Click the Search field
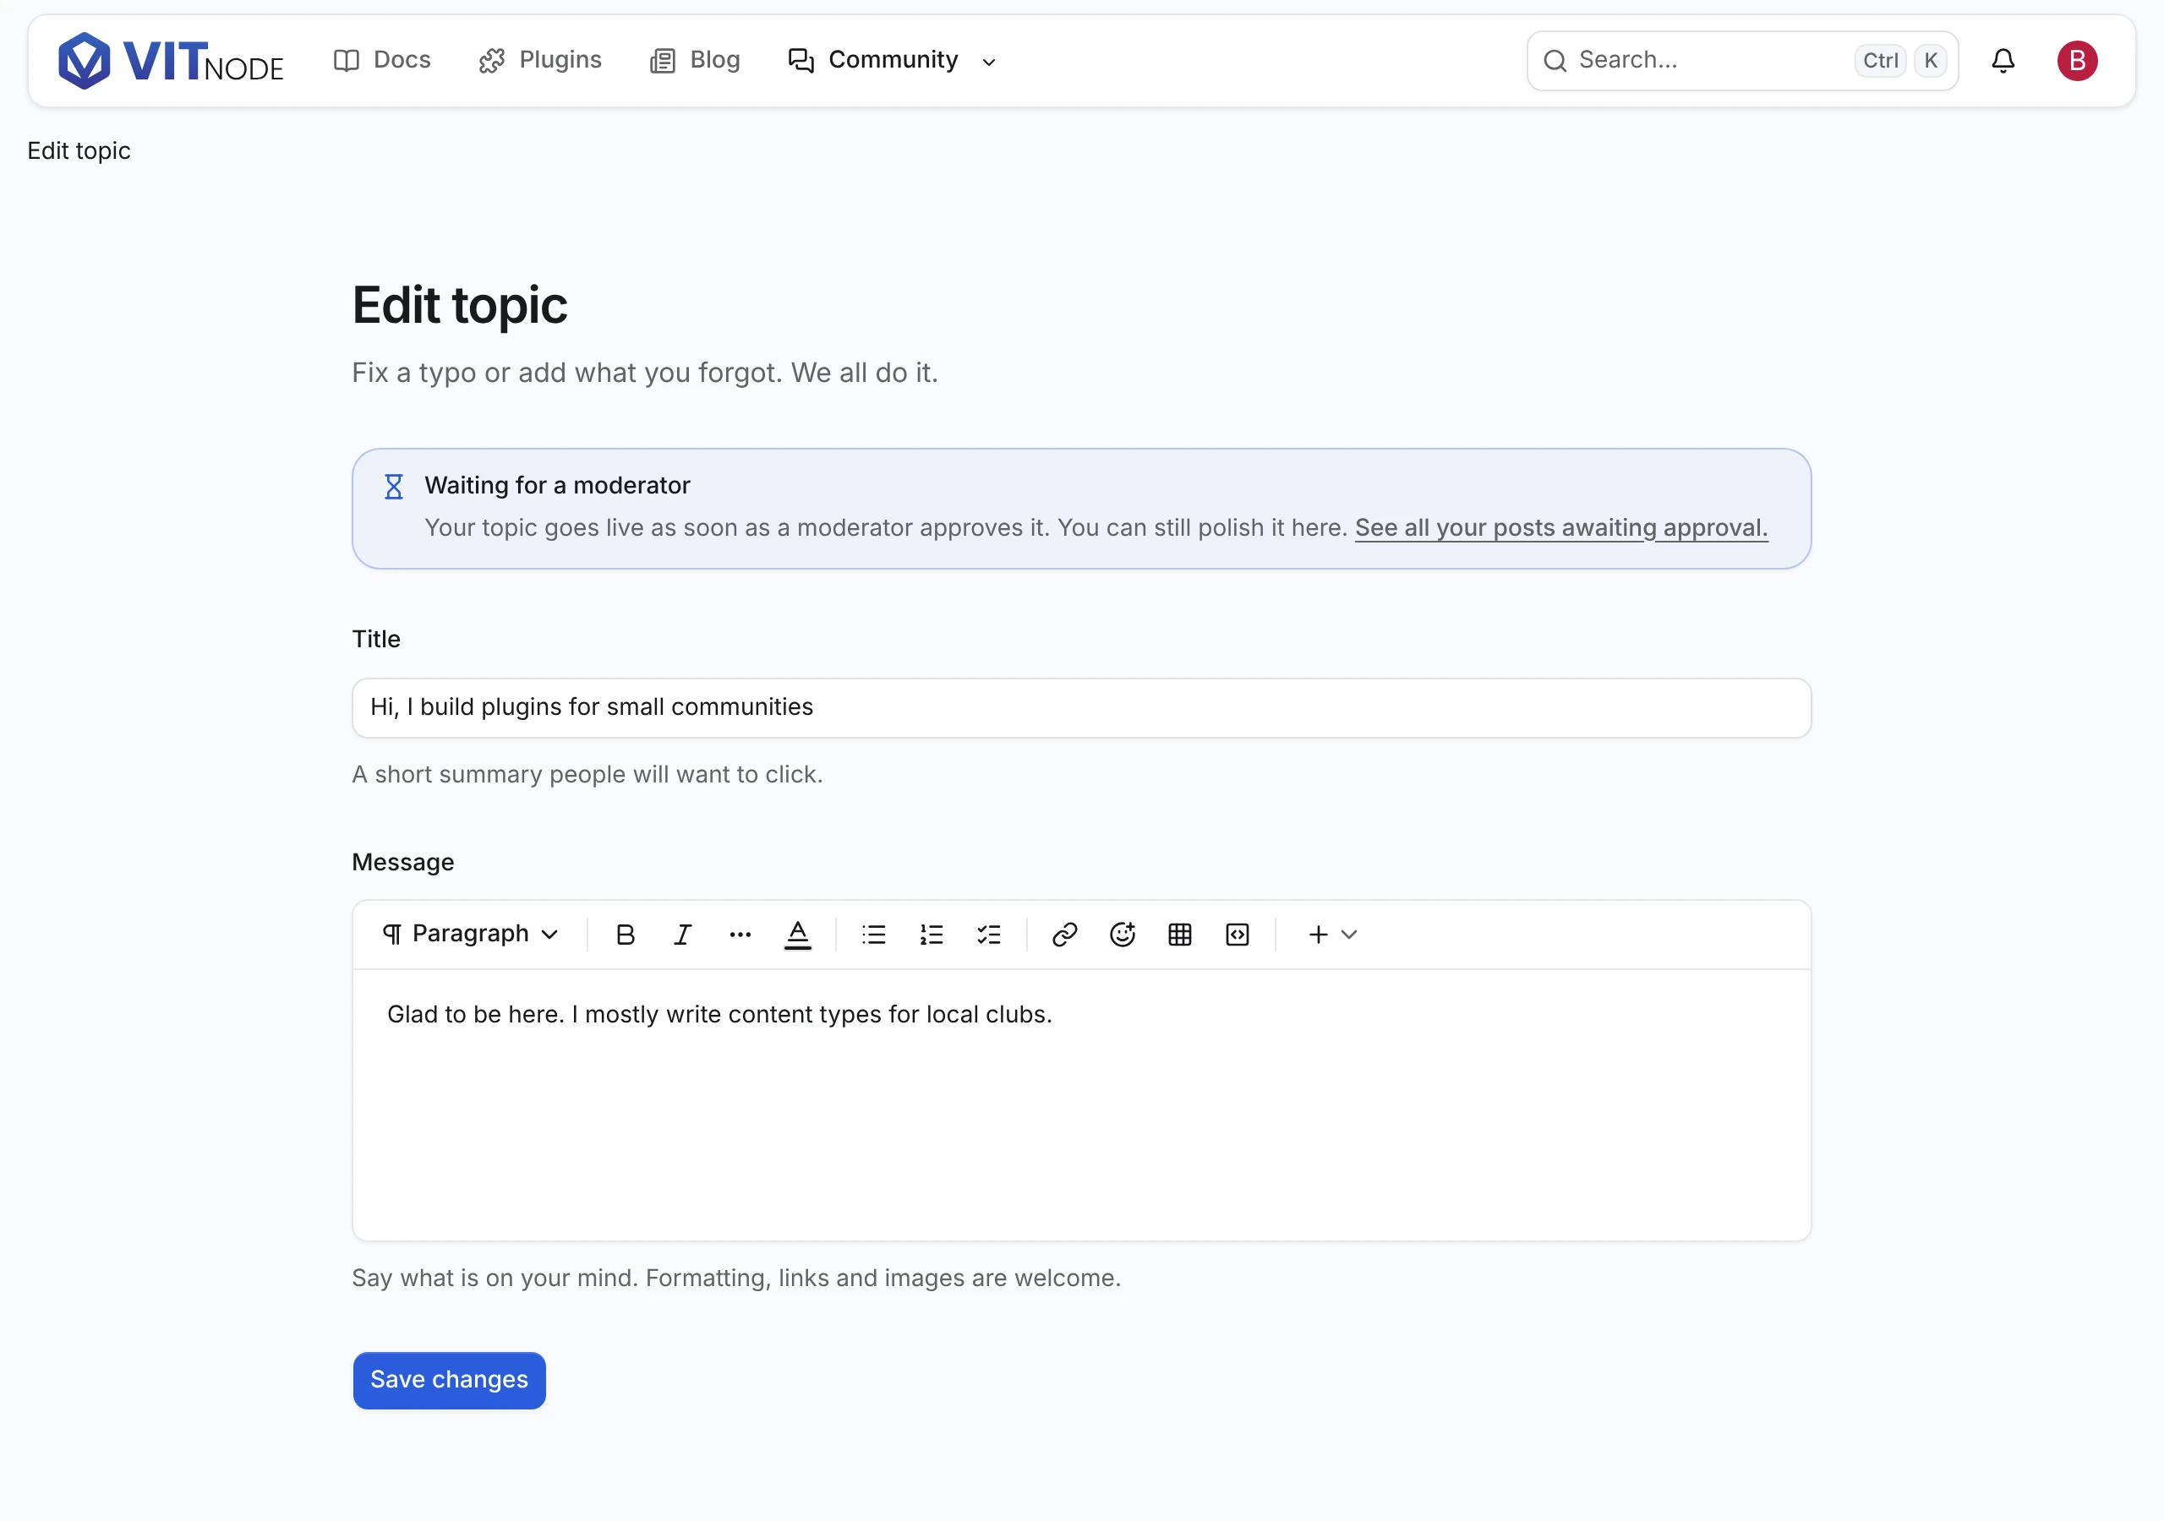 1741,60
